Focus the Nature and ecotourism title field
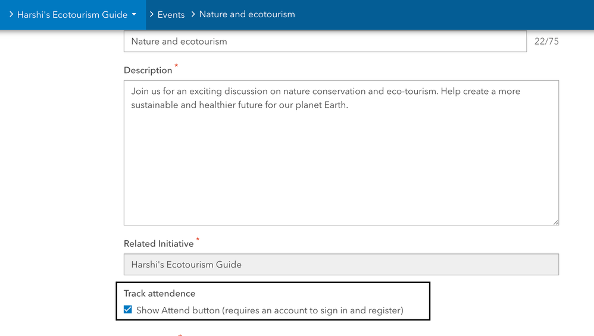 coord(325,42)
